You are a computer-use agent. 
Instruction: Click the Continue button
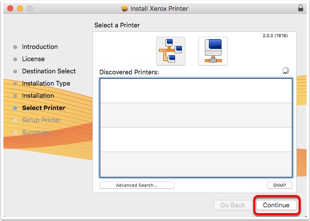(x=276, y=205)
